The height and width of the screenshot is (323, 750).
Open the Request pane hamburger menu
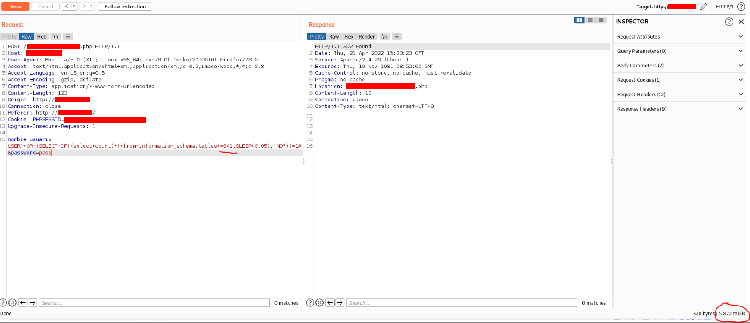tap(67, 37)
